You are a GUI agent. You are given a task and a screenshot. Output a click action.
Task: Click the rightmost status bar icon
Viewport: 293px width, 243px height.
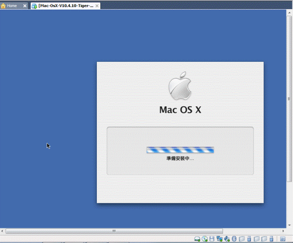point(283,239)
